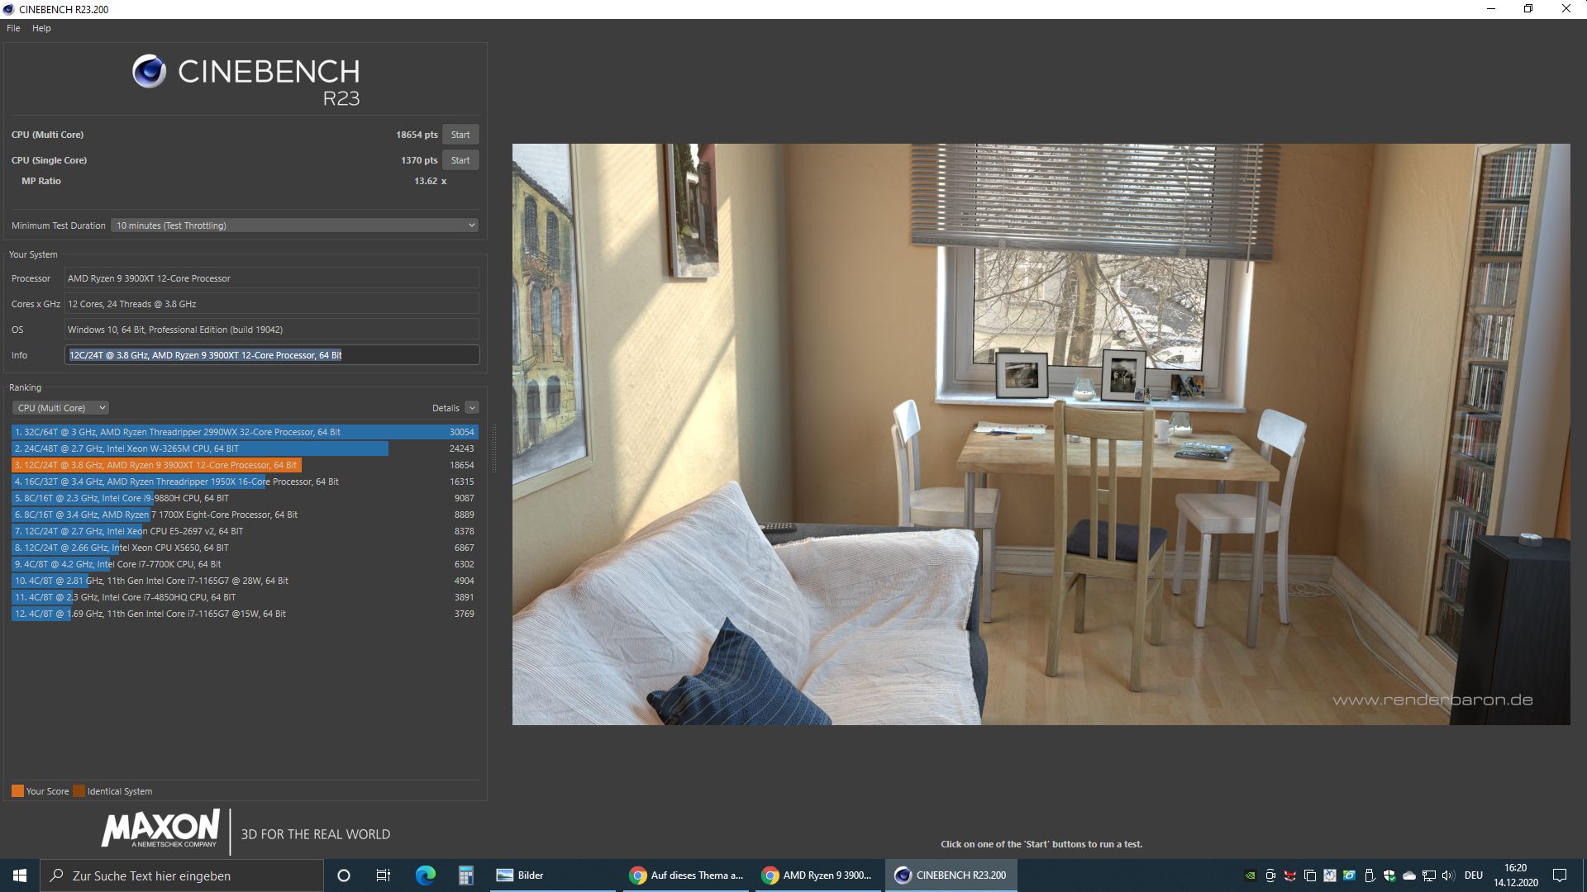1587x892 pixels.
Task: Open the notification center icon
Action: 1560,875
